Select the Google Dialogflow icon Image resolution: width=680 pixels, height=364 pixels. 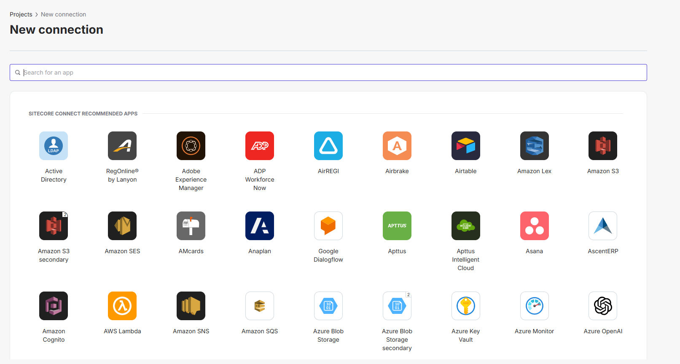pos(328,226)
